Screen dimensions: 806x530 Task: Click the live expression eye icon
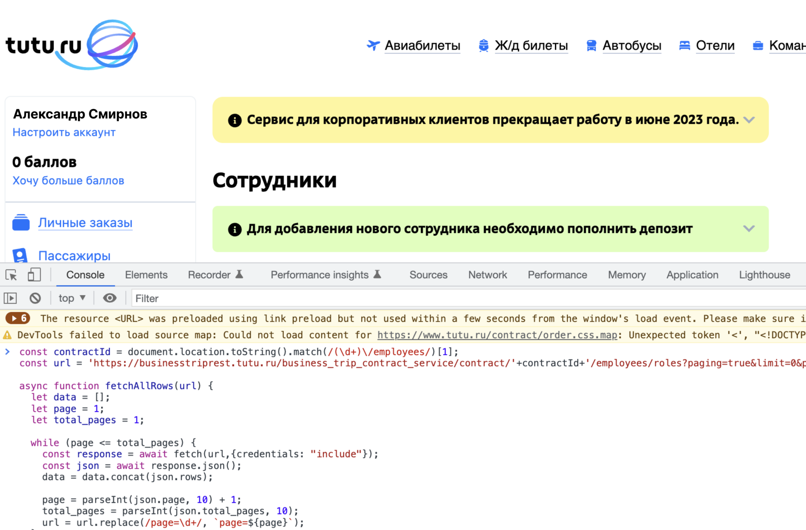[109, 298]
